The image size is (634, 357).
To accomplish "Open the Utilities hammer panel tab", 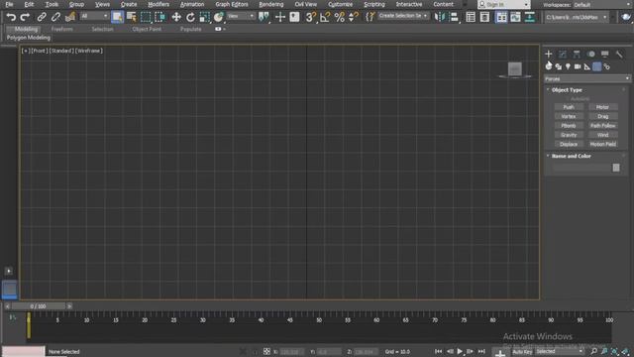I will click(619, 54).
